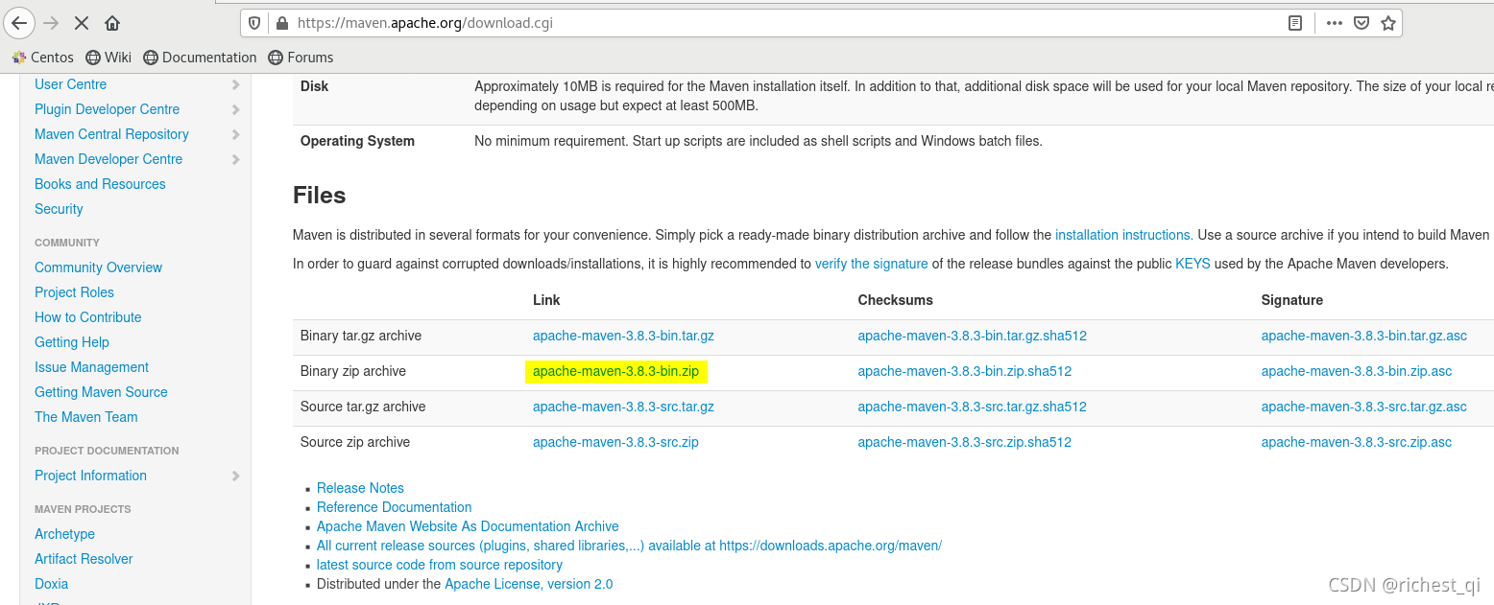Click the tracking protection shield icon
This screenshot has height=605, width=1494.
pyautogui.click(x=254, y=22)
